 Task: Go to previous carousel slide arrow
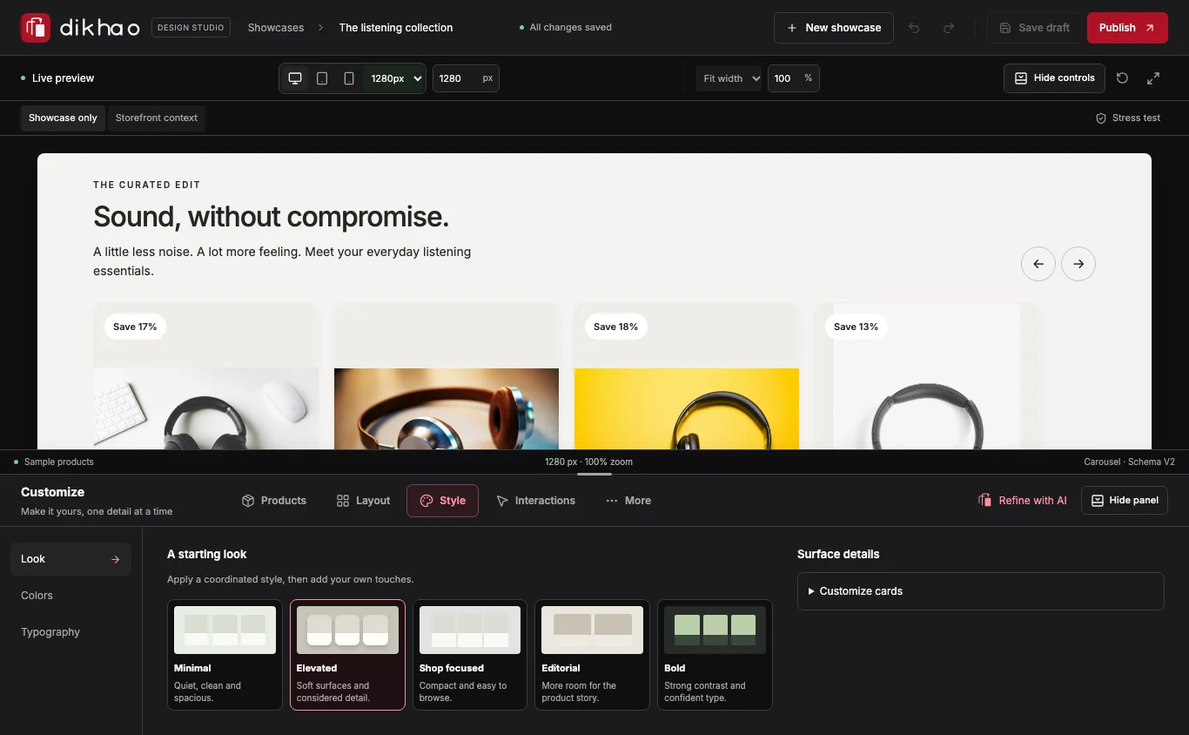point(1038,264)
